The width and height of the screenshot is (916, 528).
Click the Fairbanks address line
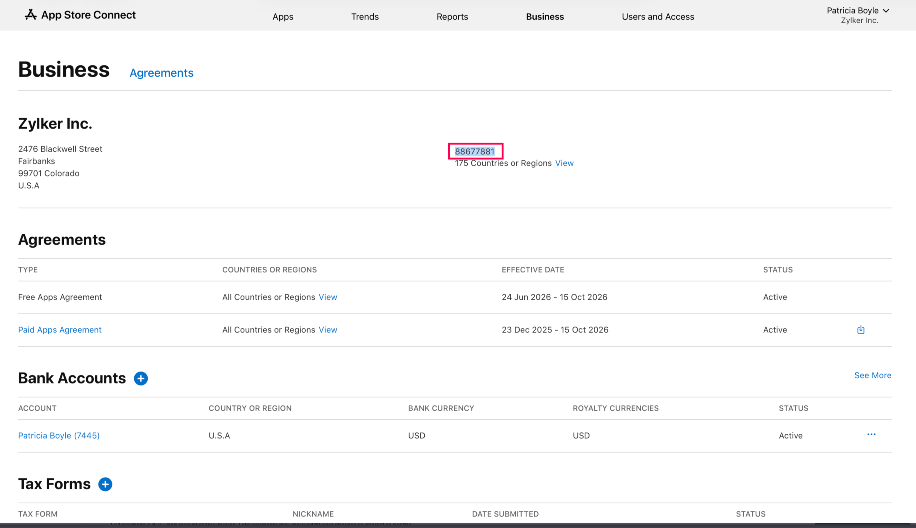(37, 161)
